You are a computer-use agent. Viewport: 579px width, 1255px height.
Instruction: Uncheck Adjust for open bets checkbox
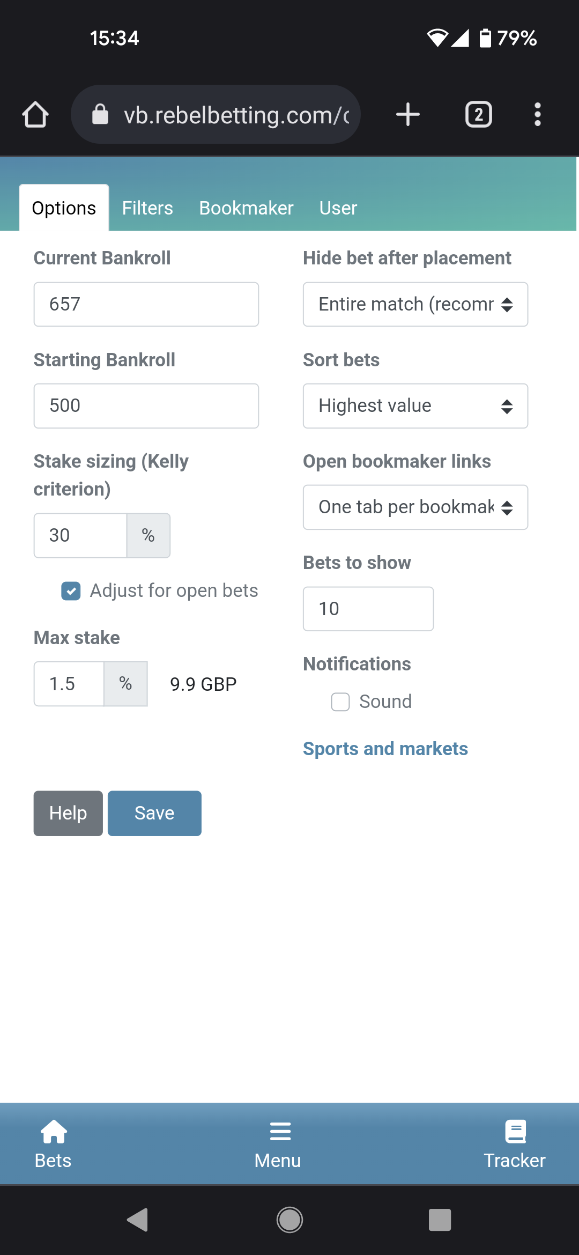pyautogui.click(x=71, y=591)
